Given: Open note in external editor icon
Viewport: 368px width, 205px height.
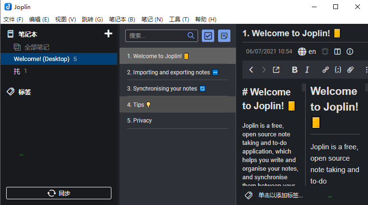Looking at the screenshot, I should [x=276, y=70].
